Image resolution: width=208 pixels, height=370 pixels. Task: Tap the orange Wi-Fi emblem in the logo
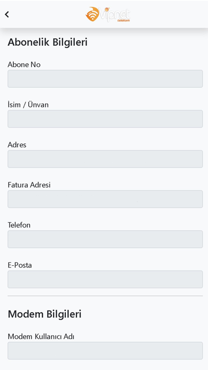pos(92,14)
